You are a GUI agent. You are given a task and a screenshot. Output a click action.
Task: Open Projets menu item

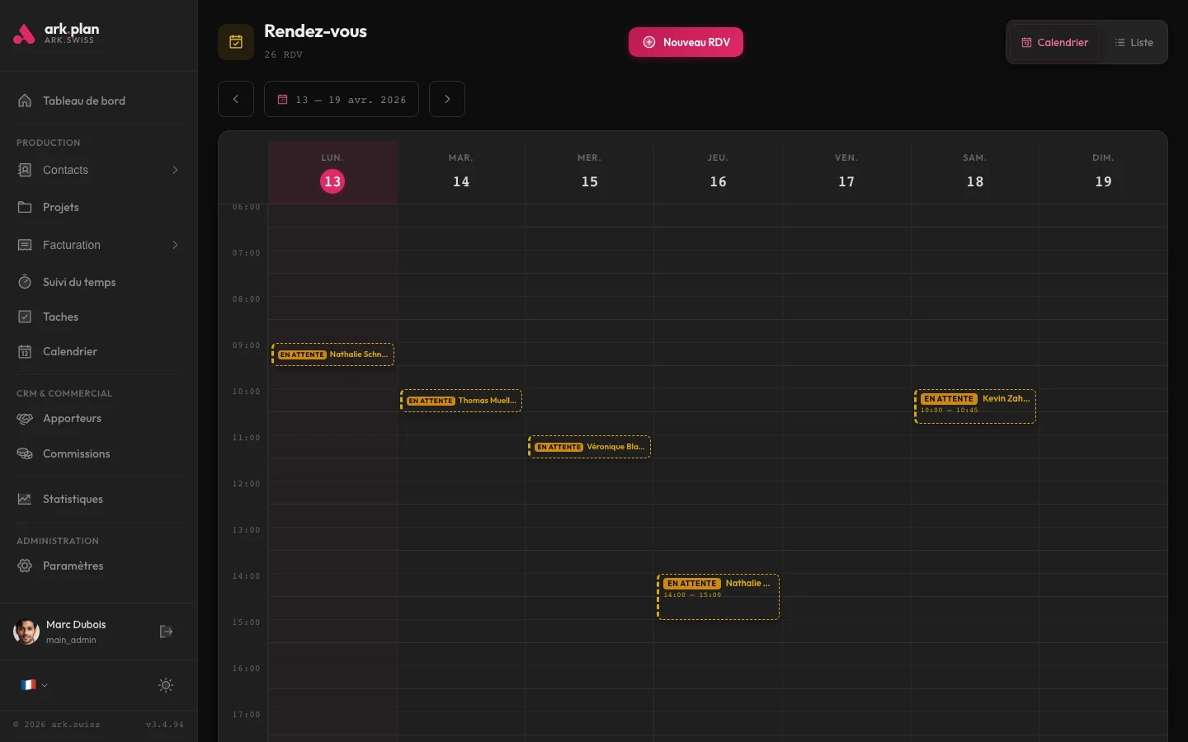tap(99, 207)
